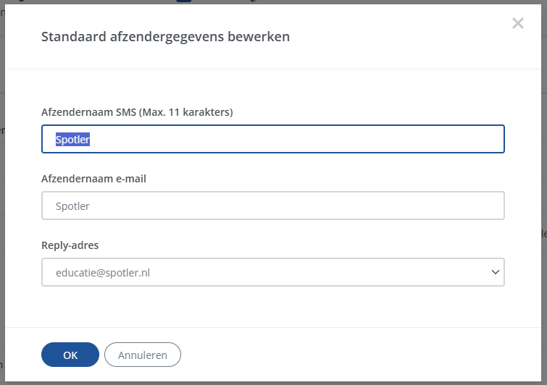
Task: Click the empty right end of the e-mail field
Action: pos(435,206)
